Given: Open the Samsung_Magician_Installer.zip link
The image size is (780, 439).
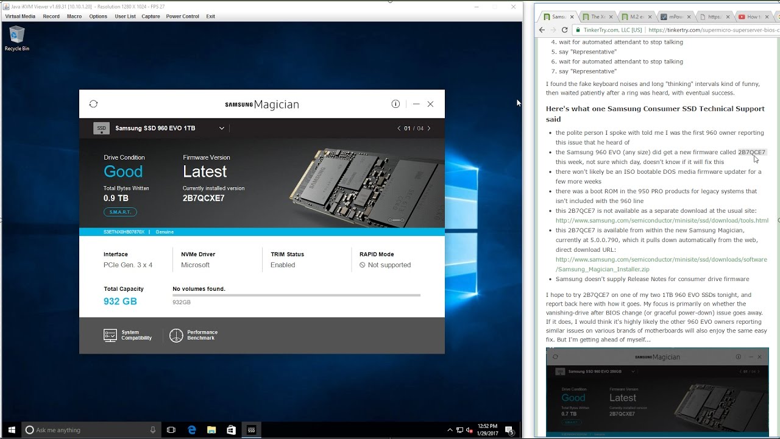Looking at the screenshot, I should (661, 265).
